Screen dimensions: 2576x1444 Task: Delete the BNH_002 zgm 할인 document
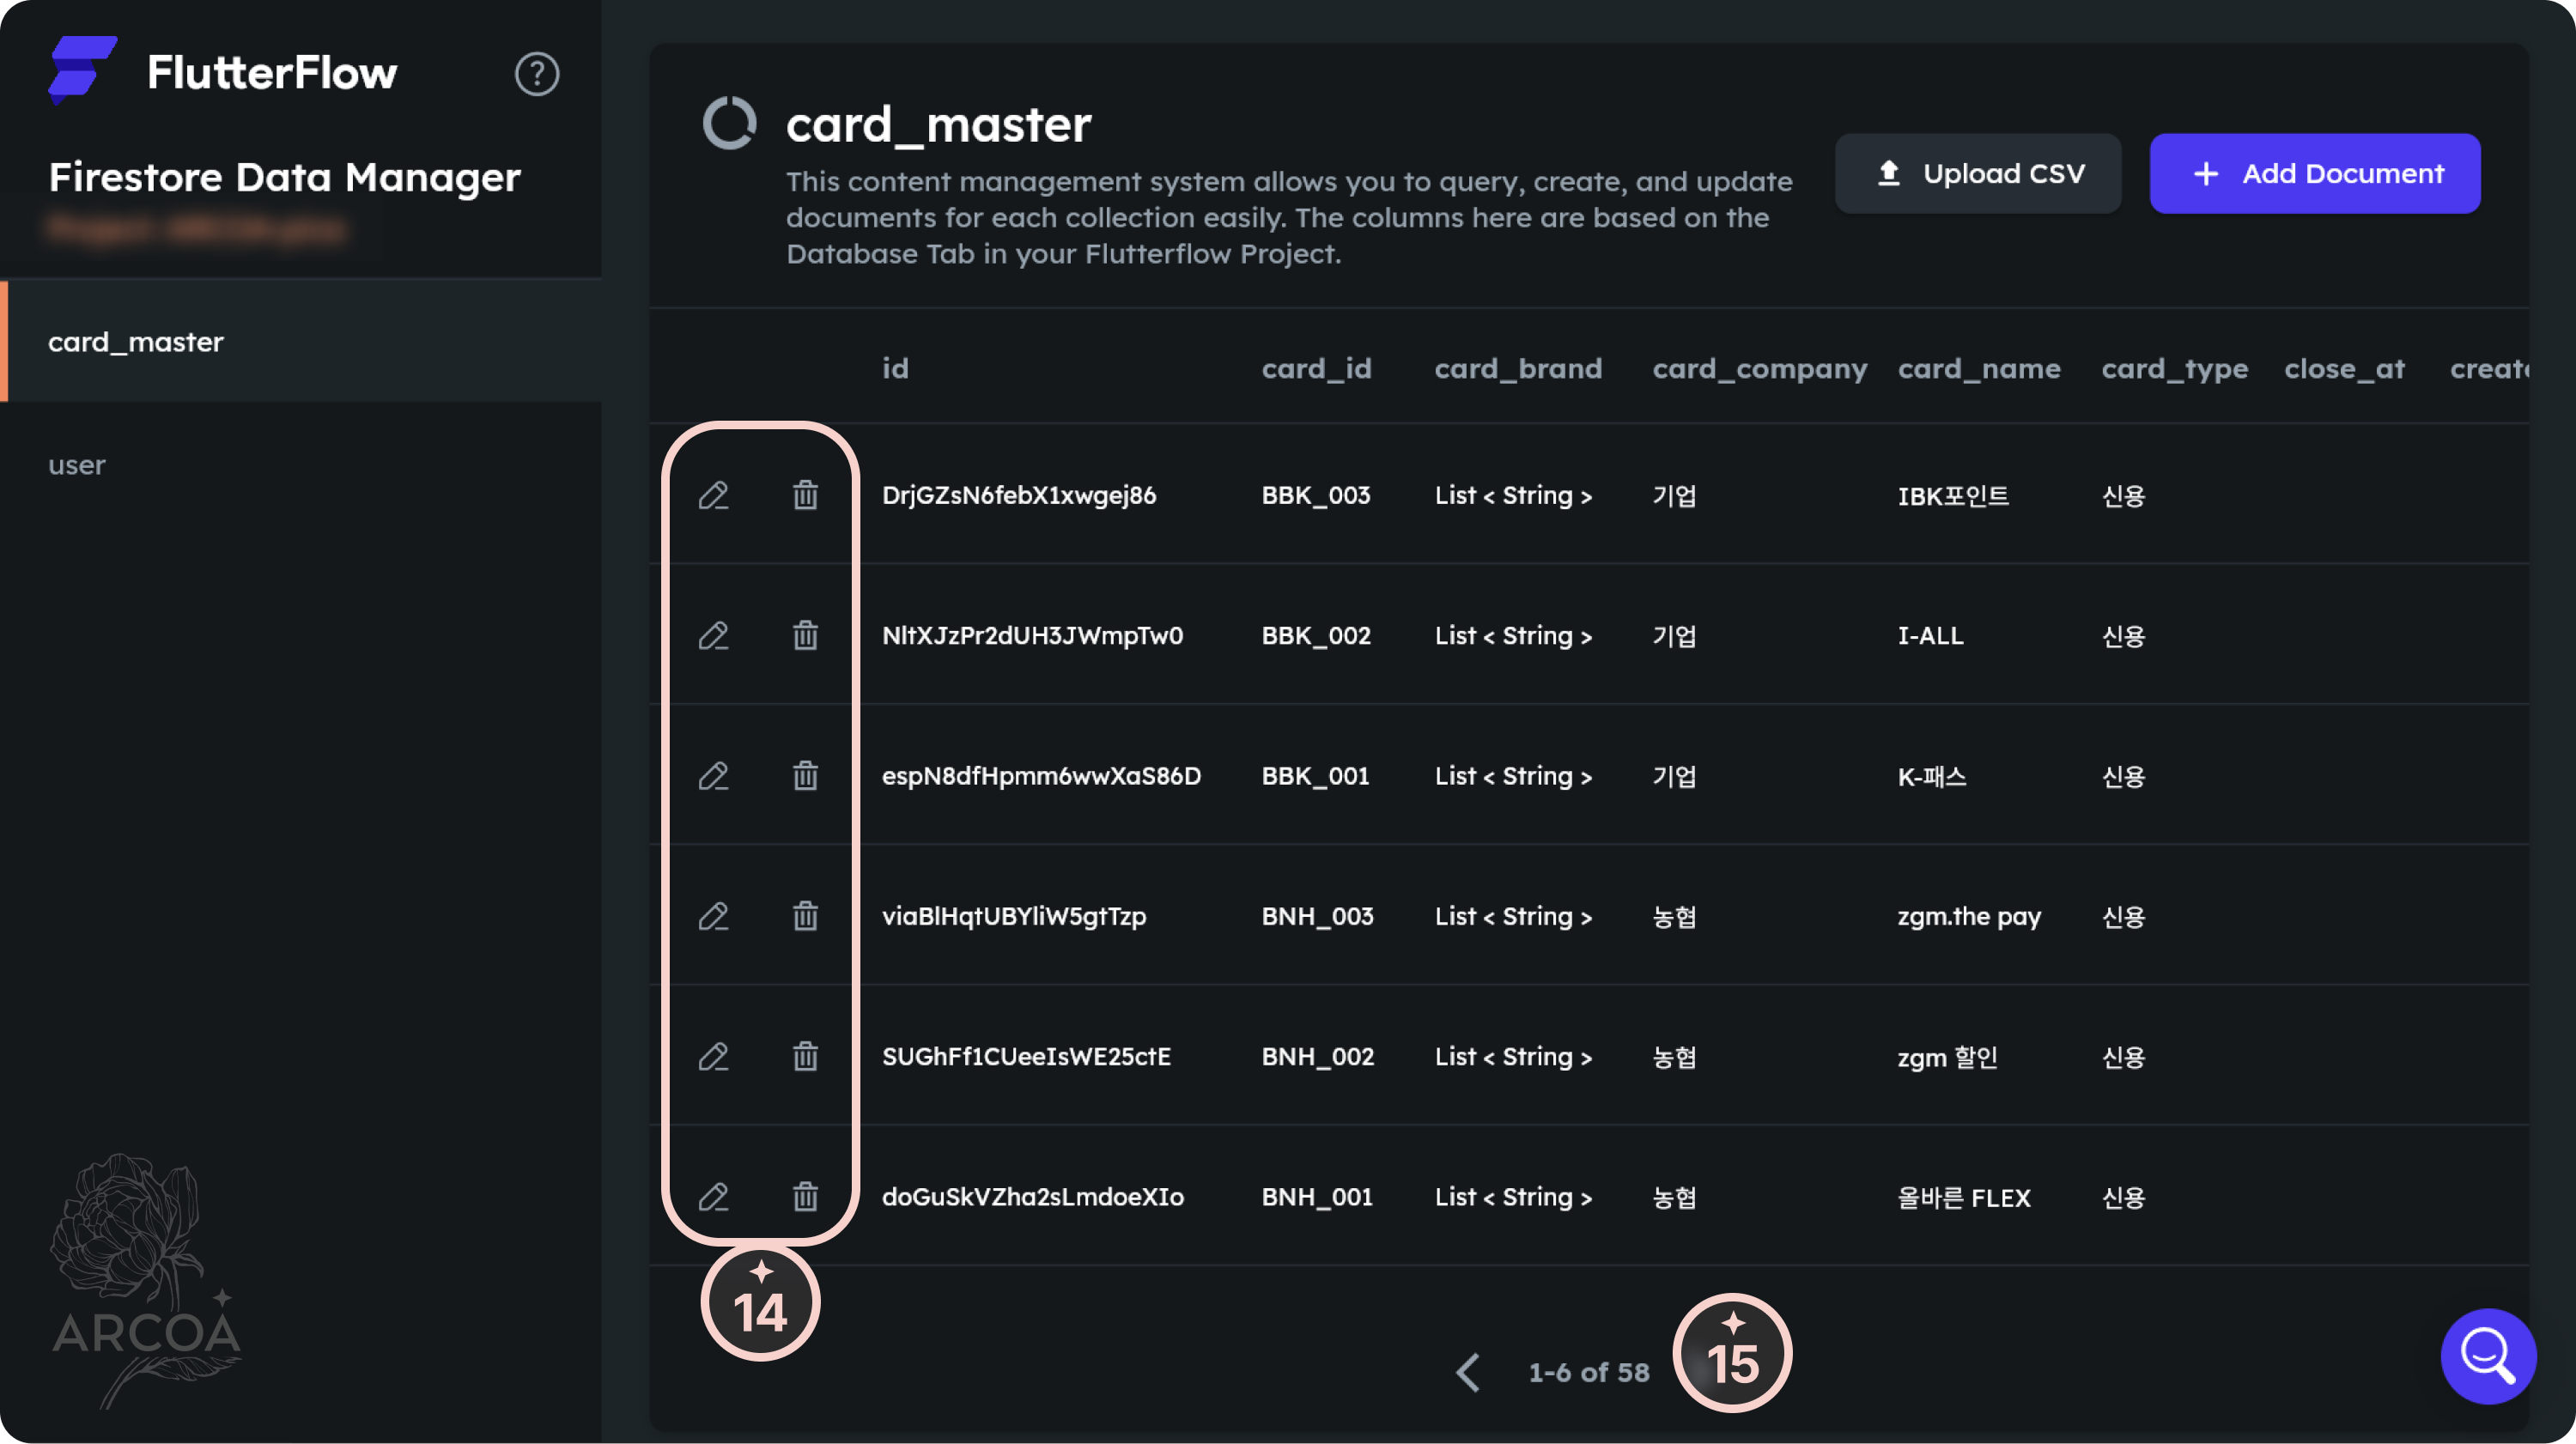(805, 1056)
